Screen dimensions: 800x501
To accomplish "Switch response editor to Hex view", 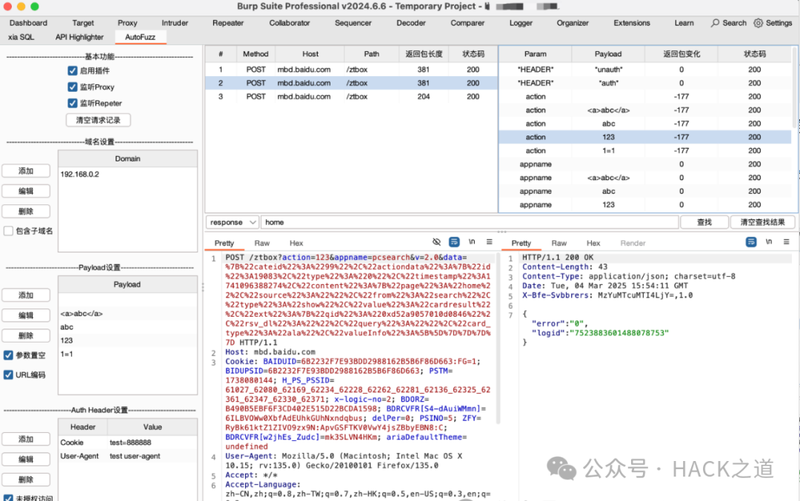I will tap(593, 243).
